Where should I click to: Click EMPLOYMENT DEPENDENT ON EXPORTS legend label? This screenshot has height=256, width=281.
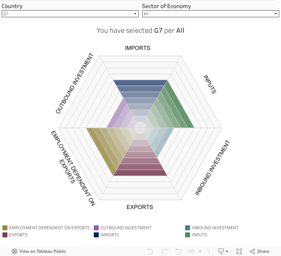(x=49, y=228)
